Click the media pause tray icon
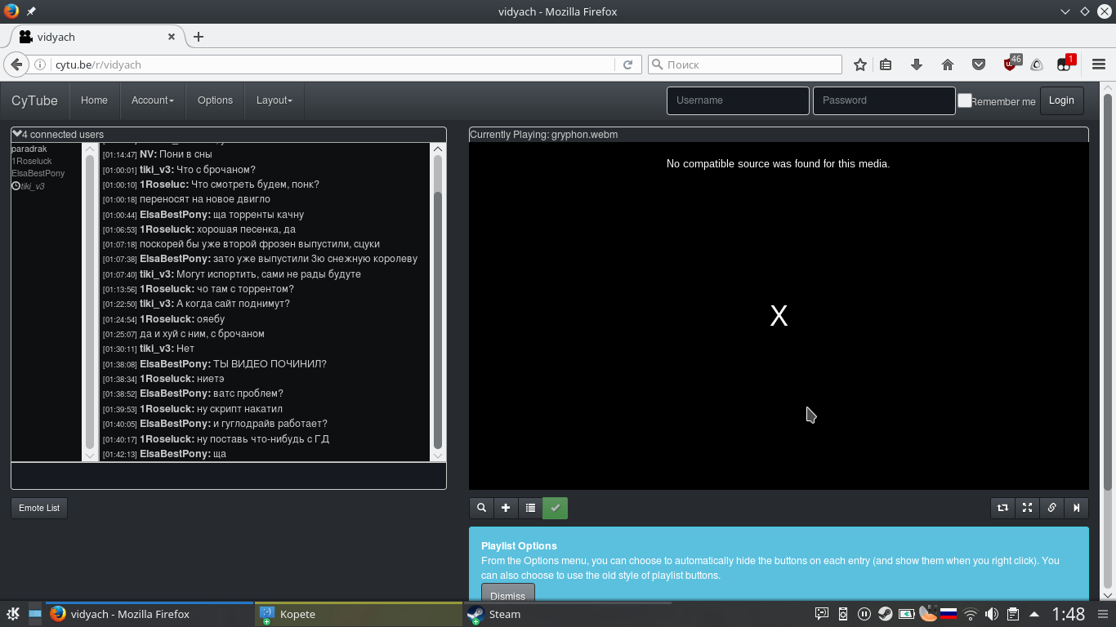The width and height of the screenshot is (1116, 627). [864, 614]
